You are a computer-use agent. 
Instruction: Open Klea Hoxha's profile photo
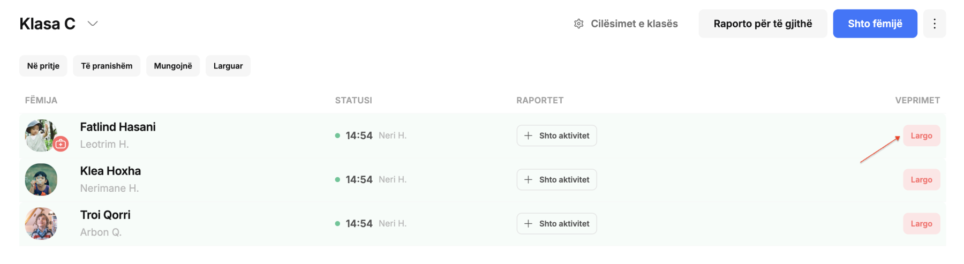tap(41, 179)
